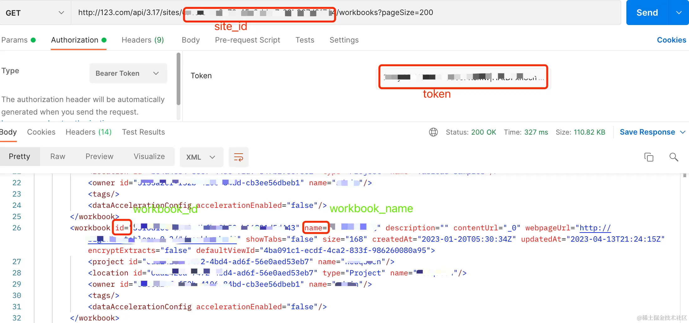689x323 pixels.
Task: Open the Test Results tab
Action: pos(143,132)
